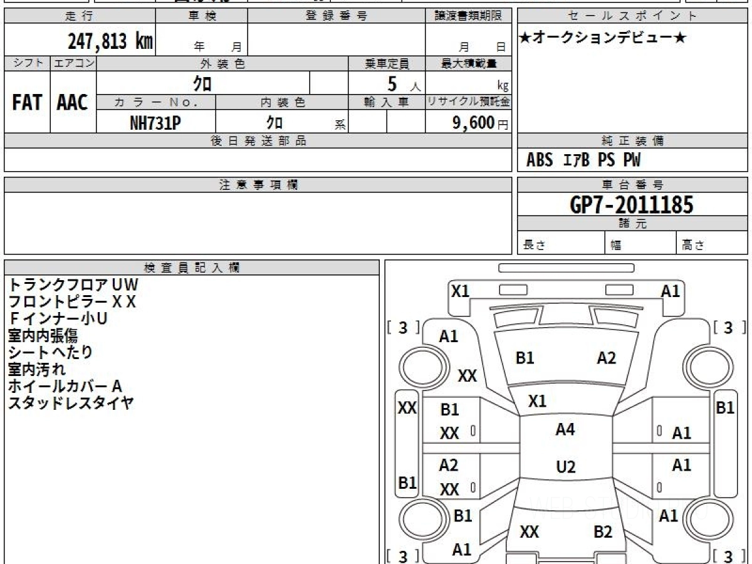This screenshot has width=752, height=564.
Task: Click the A4 mark on the roof
Action: 565,429
